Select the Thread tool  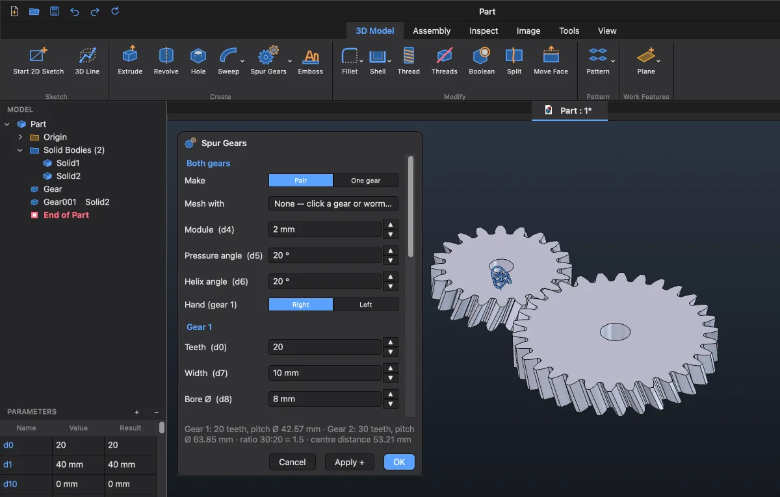[409, 61]
